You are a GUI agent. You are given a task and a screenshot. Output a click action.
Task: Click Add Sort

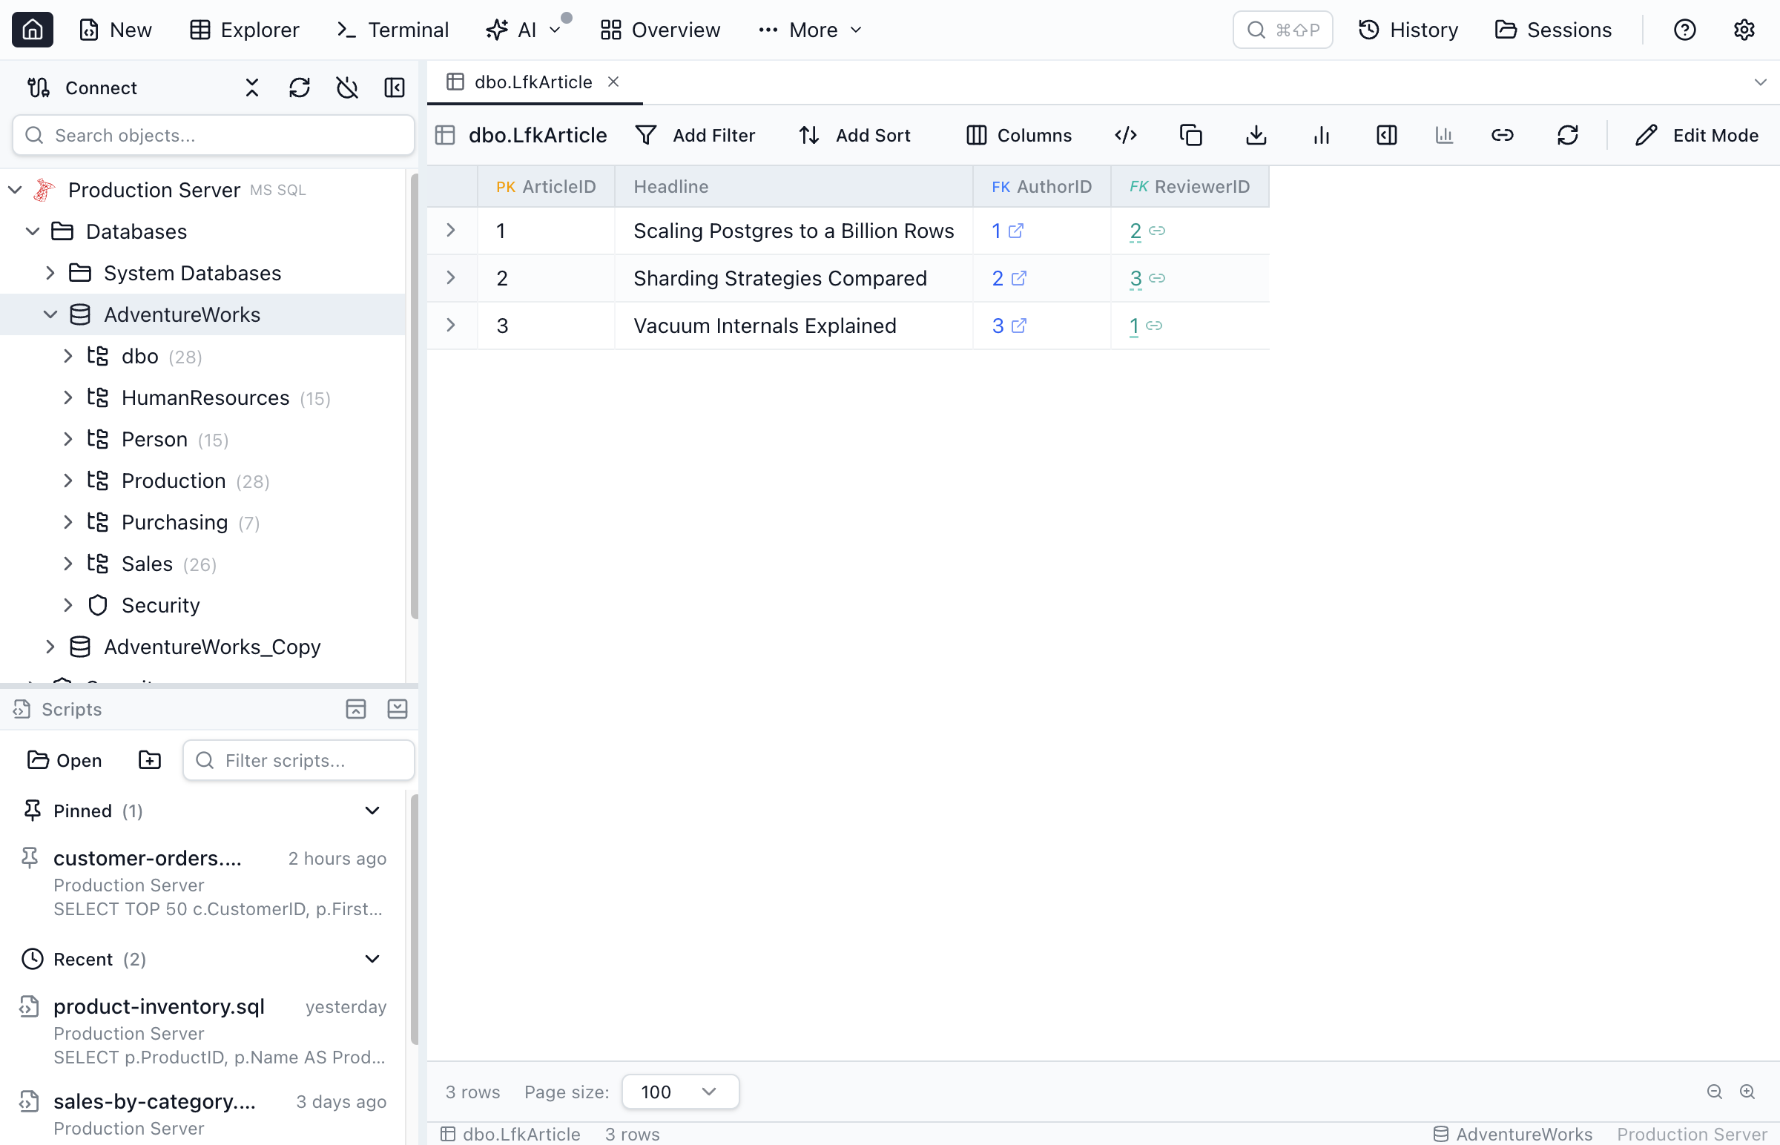coord(854,135)
